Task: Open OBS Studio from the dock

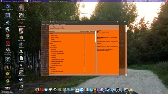Action: click(117, 90)
